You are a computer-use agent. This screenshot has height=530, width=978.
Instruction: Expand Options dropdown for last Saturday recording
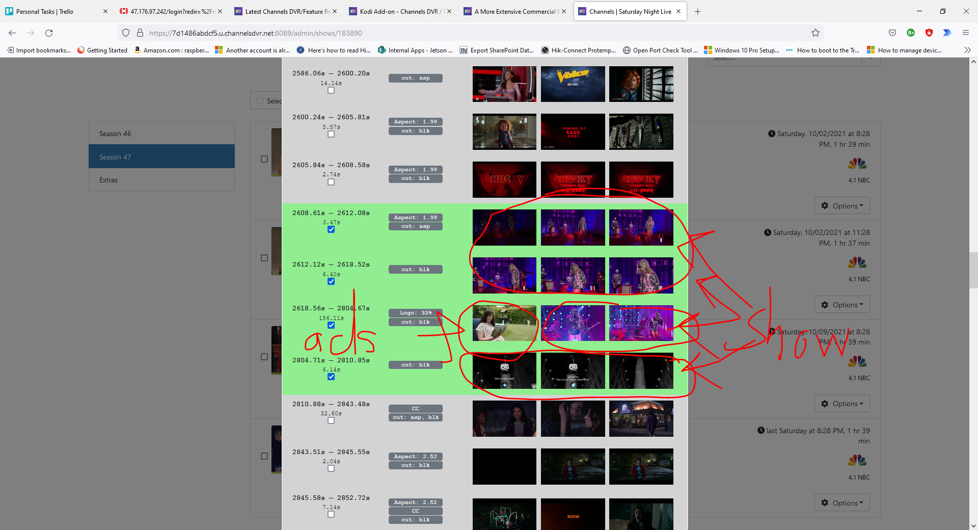[842, 503]
